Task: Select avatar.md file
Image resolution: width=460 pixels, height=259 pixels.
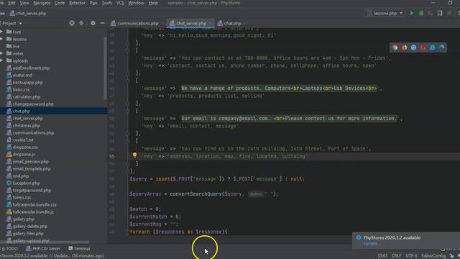Action: point(19,75)
